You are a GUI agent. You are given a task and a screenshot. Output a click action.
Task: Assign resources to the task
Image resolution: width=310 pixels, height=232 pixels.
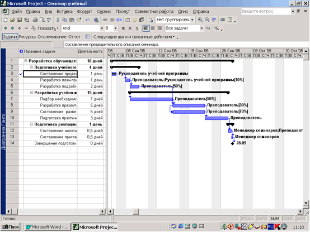[x=142, y=20]
